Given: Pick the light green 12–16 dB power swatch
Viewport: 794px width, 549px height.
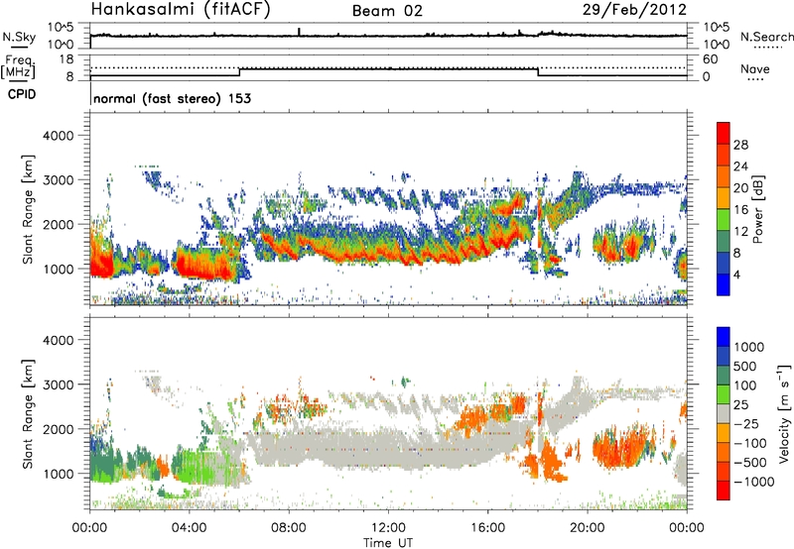Looking at the screenshot, I should point(724,220).
